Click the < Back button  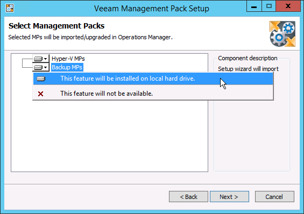point(188,197)
